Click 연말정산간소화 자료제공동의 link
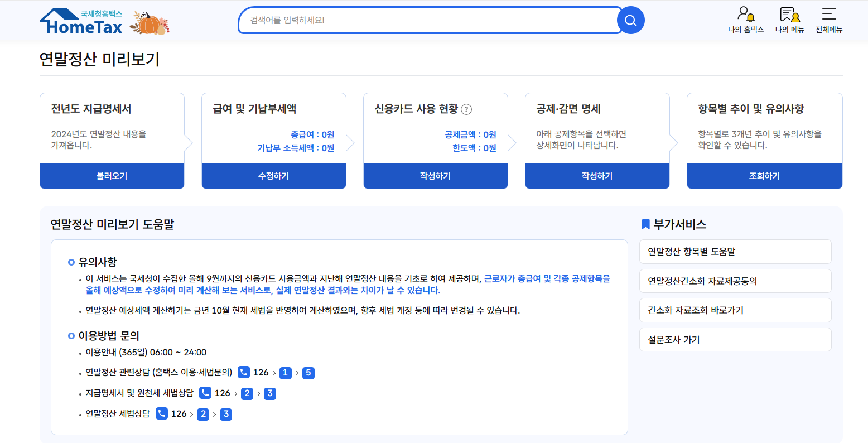Screen dimensions: 868x443 tap(735, 281)
